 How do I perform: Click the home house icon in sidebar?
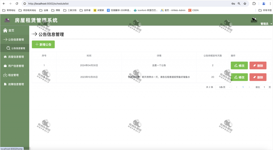click(5, 30)
